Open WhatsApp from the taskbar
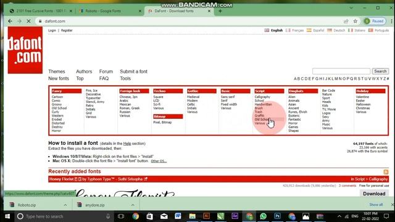This screenshot has width=395, height=222. click(264, 216)
